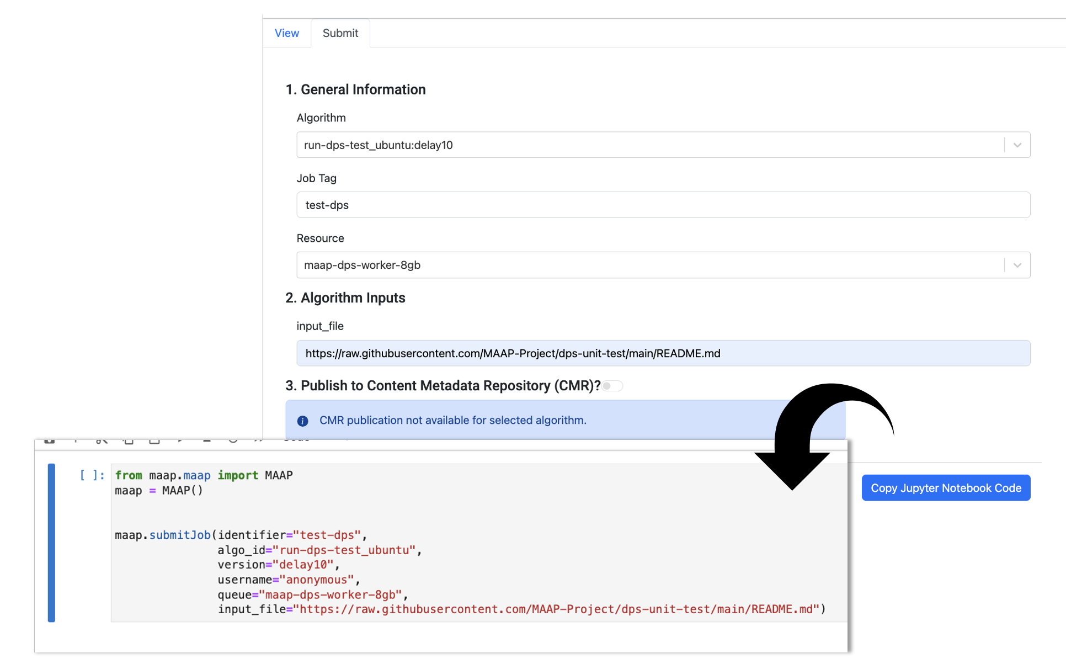
Task: Select the notebook cell prompt brackets
Action: tap(92, 475)
